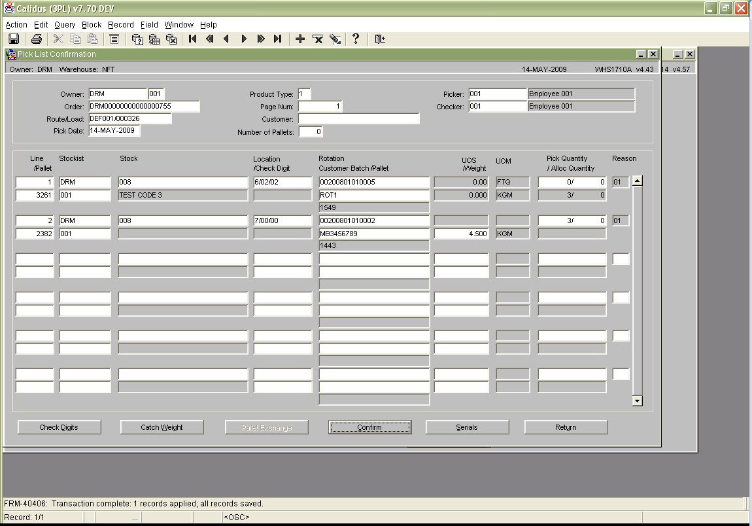Open the Action menu
This screenshot has height=526, width=752.
pos(16,24)
